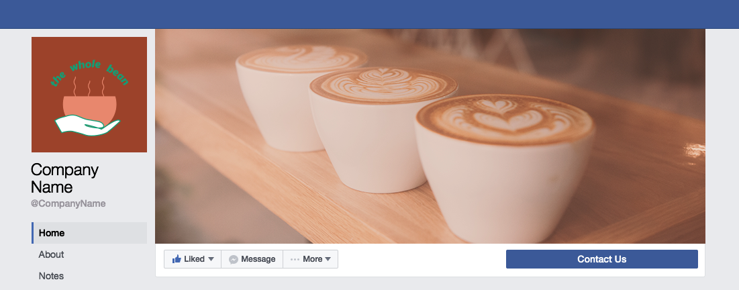The height and width of the screenshot is (290, 739).
Task: Click the steam lines above the logo cup
Action: pyautogui.click(x=89, y=87)
